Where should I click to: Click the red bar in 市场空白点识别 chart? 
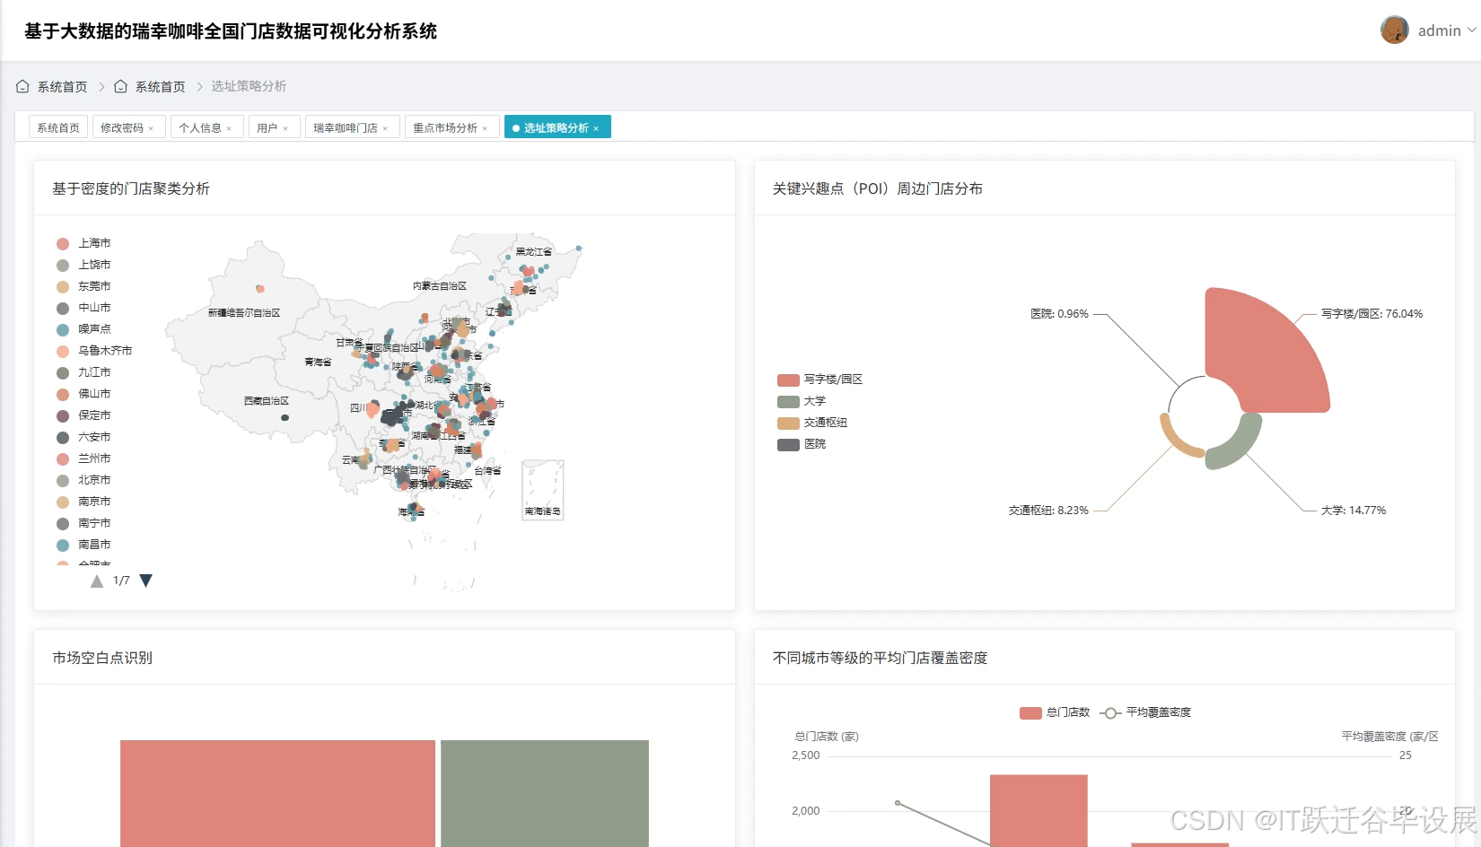277,793
